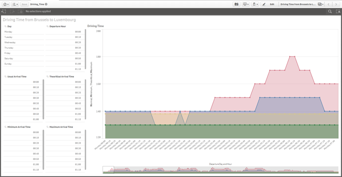This screenshot has height=177, width=342.
Task: Open the global list menu dropdown
Action: tap(15, 4)
